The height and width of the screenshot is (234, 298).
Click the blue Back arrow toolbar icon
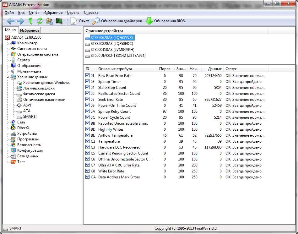coord(11,21)
